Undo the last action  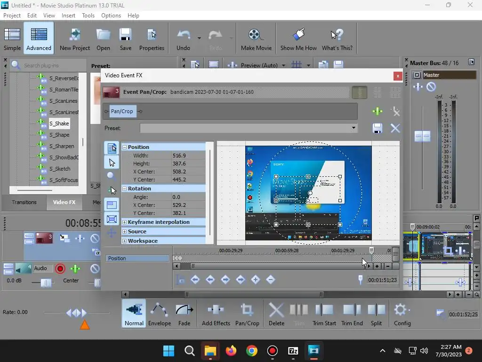(183, 39)
